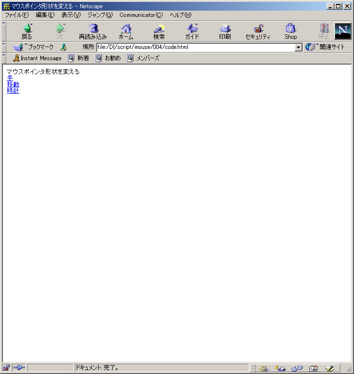Open Address Book from component bar
This screenshot has width=354, height=374.
[x=313, y=368]
